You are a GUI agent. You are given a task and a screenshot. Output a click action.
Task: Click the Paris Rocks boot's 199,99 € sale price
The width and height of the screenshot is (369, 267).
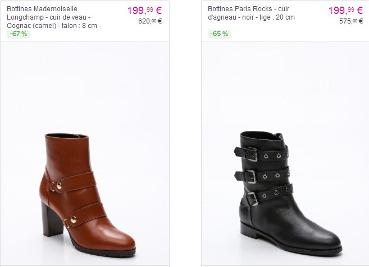point(345,10)
